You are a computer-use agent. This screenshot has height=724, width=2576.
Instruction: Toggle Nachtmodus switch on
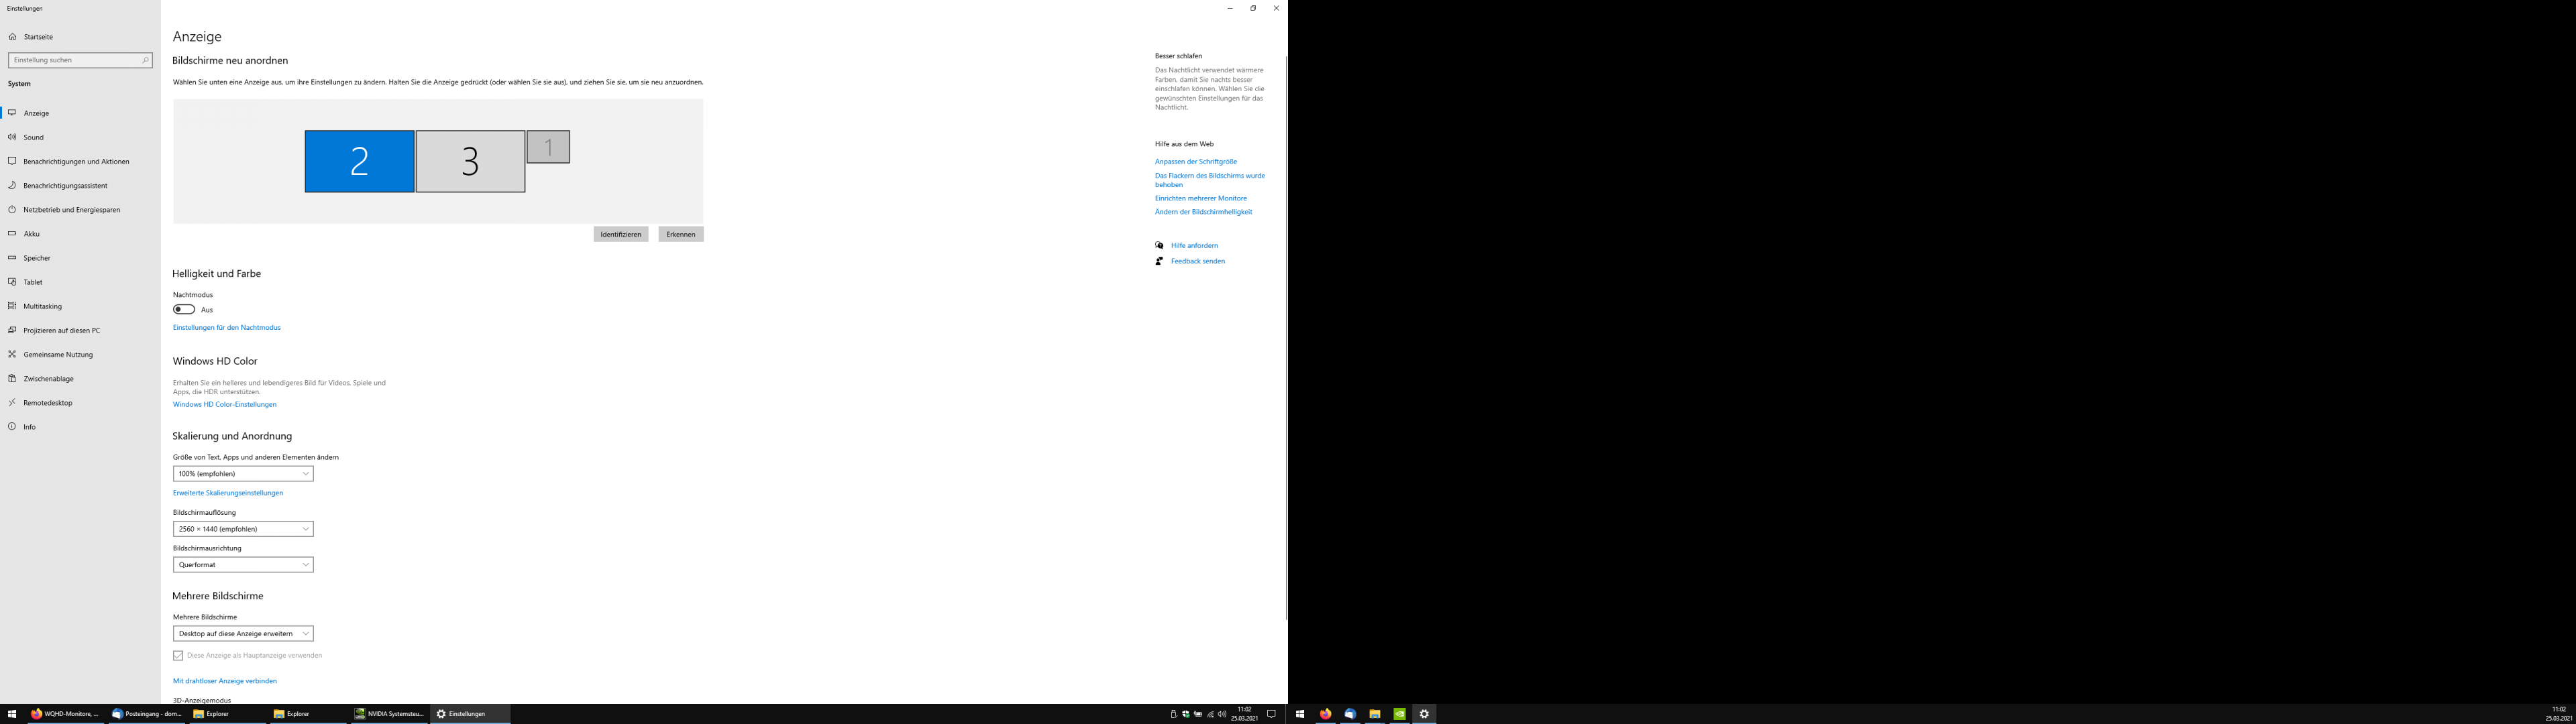coord(184,310)
